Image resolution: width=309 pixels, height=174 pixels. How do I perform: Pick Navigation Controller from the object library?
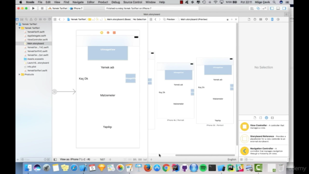click(264, 151)
